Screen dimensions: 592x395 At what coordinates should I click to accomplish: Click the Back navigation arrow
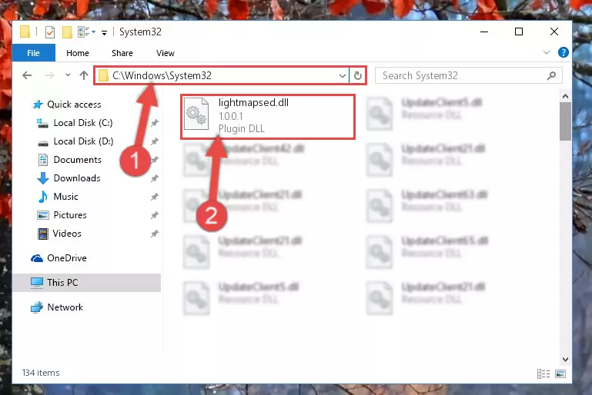(27, 75)
